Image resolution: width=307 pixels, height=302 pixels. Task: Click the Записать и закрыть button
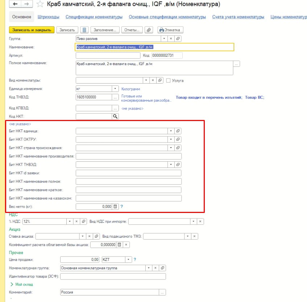tap(31, 30)
